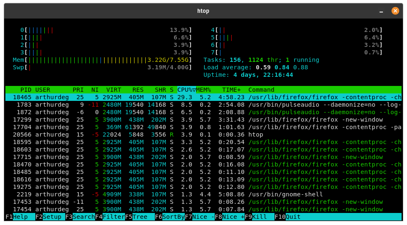The image size is (407, 225).
Task: Click the R state of htop process
Action: click(172, 135)
